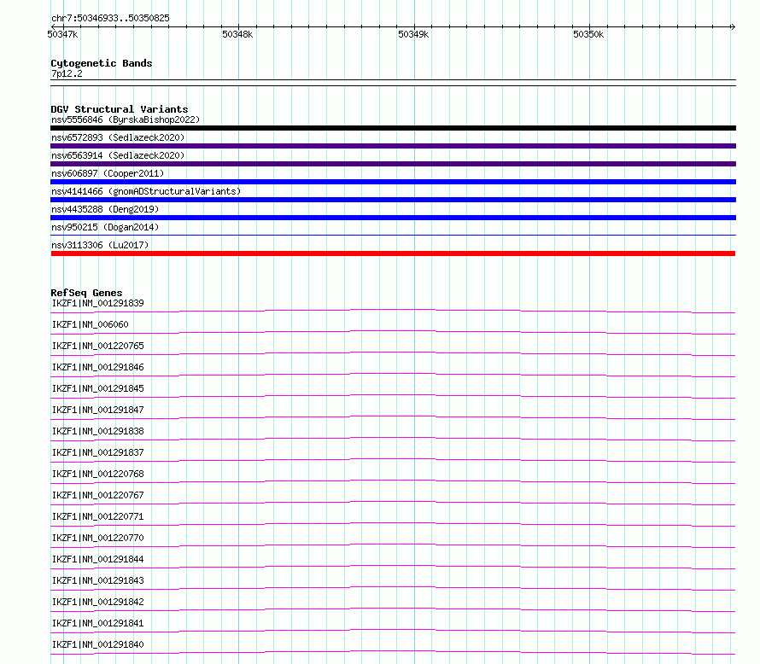Screen dimensions: 760x664
Task: Open variant nsv606897 (Cooper2011) label
Action: [x=108, y=173]
